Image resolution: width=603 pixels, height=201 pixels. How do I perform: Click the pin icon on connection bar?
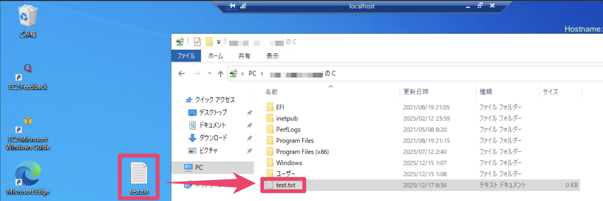[232, 6]
